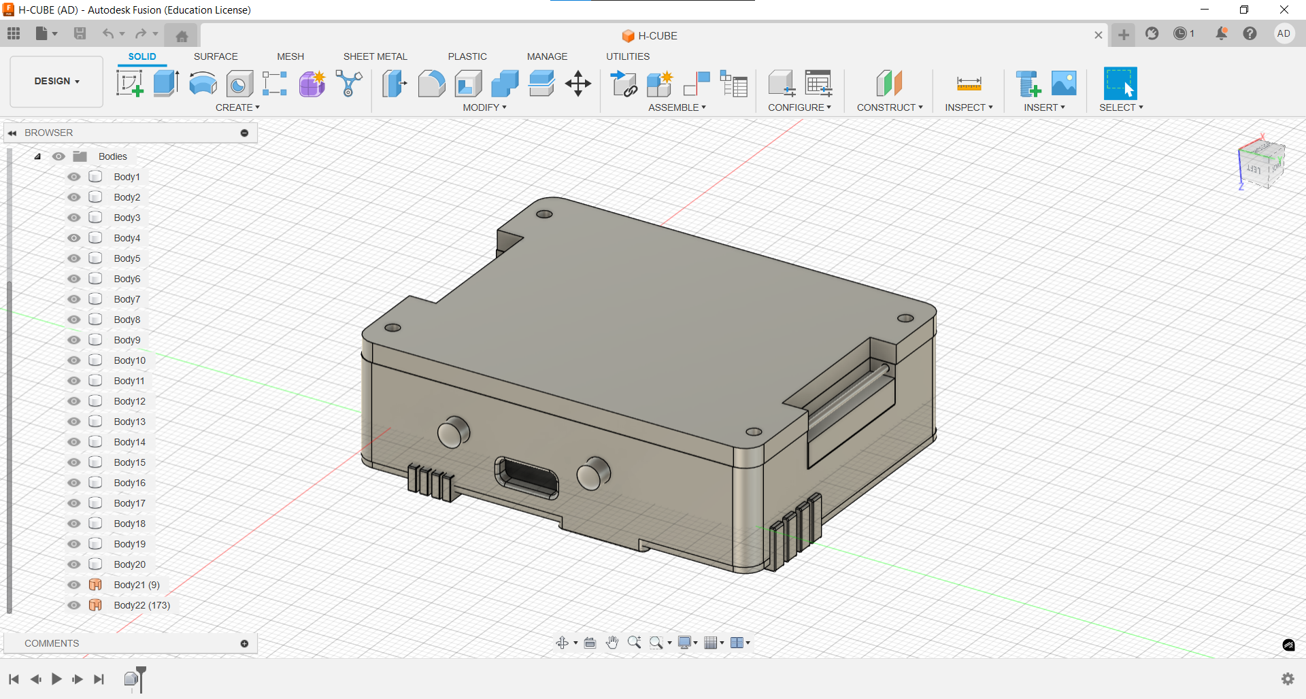
Task: Switch to the MESH tab
Action: coord(290,56)
